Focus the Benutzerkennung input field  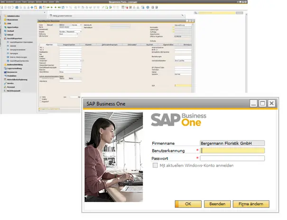click(x=232, y=150)
